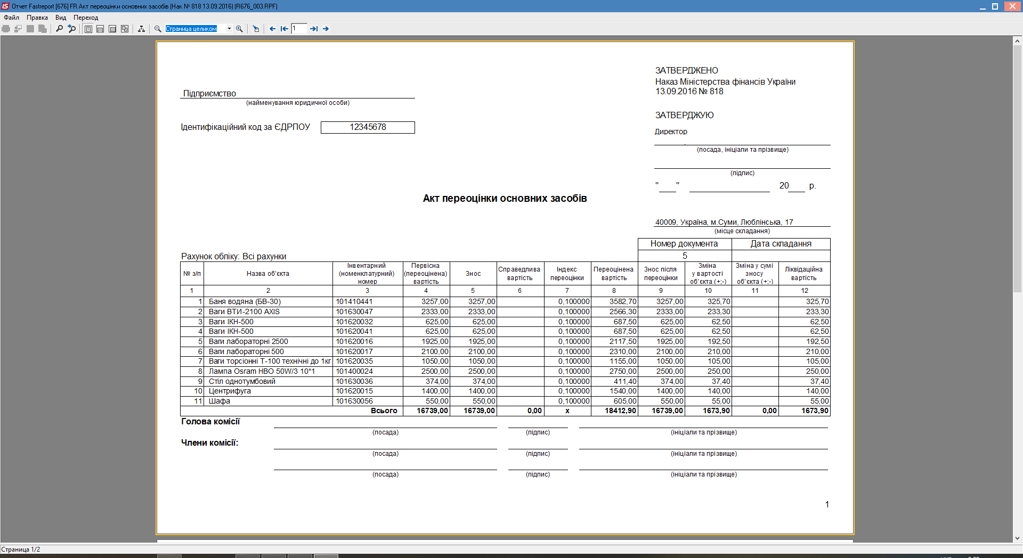
Task: Go to the first page icon
Action: coord(284,29)
